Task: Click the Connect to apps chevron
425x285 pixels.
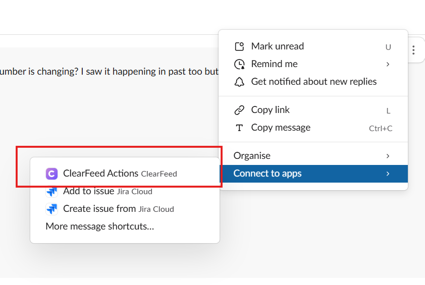Action: click(x=388, y=174)
